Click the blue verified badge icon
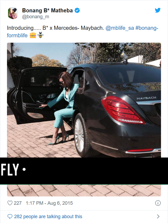 click(x=77, y=10)
